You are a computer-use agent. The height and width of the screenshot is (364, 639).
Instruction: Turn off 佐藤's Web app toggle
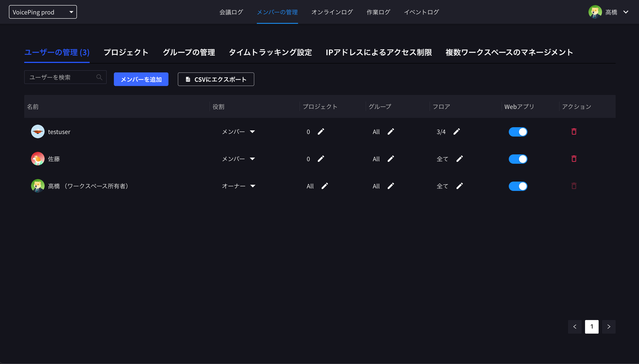518,159
